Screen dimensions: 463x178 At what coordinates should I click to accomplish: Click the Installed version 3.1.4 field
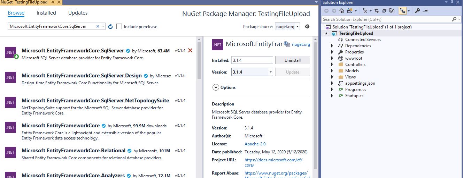click(x=252, y=60)
